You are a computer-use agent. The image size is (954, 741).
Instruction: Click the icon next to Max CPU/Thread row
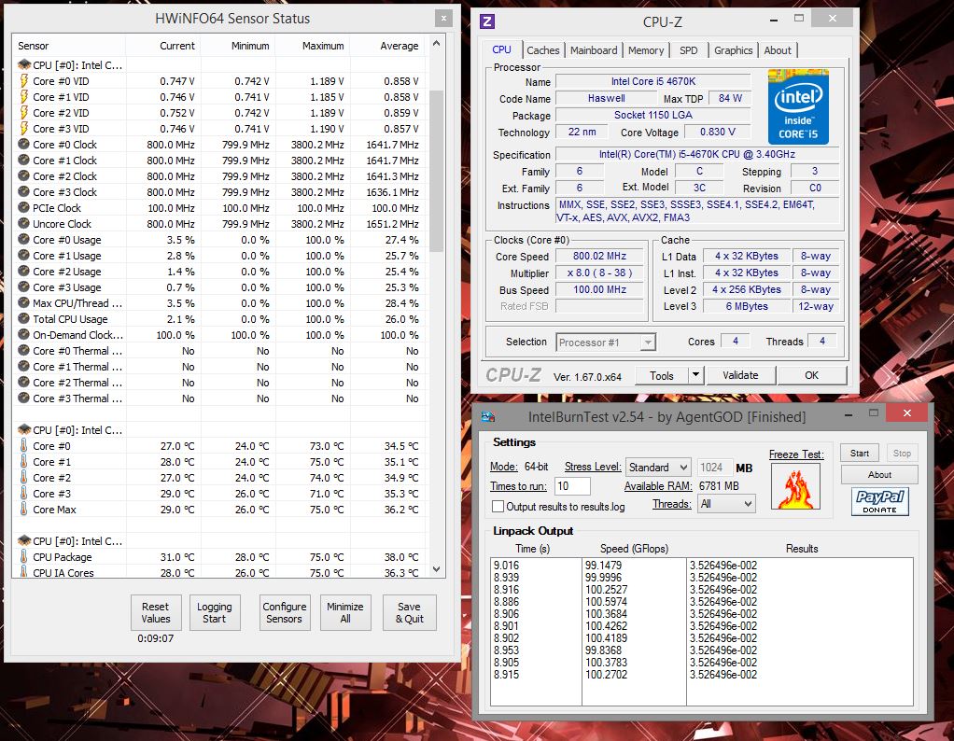(23, 302)
